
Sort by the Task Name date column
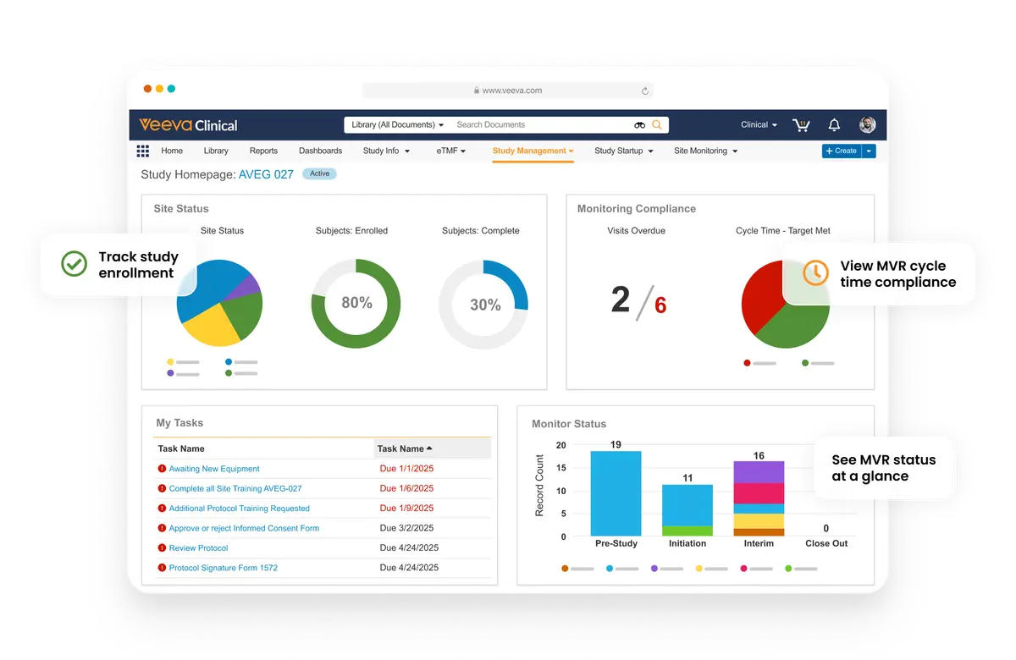433,448
